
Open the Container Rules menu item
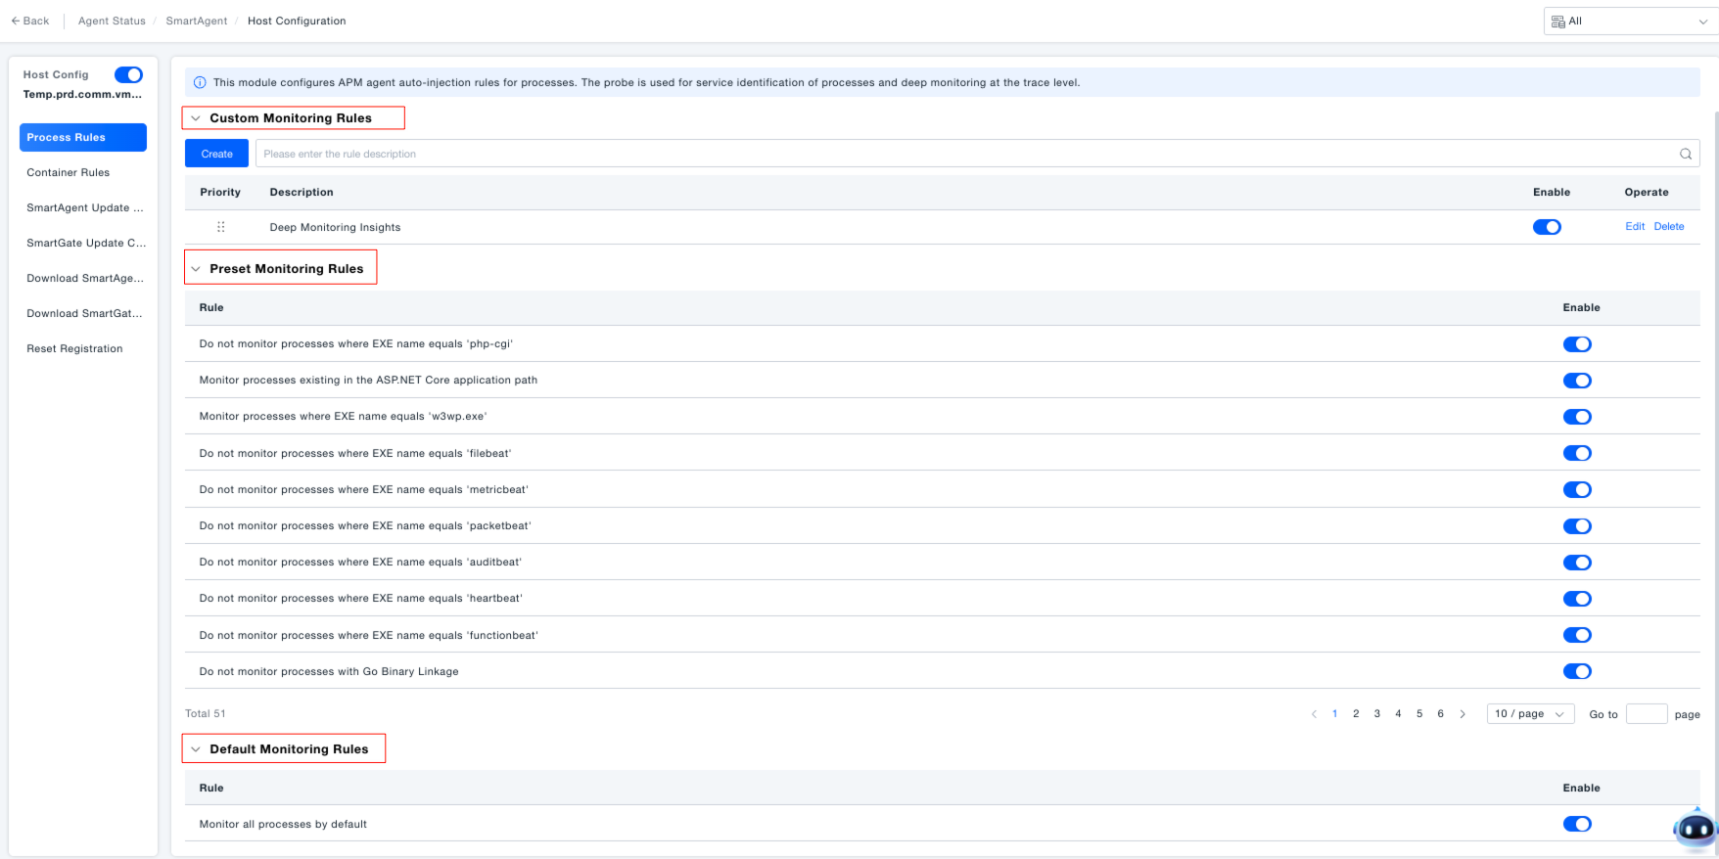click(x=69, y=172)
